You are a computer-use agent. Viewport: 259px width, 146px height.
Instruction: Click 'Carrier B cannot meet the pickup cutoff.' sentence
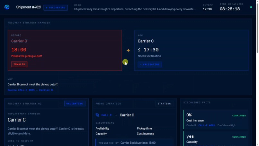coord(33,84)
